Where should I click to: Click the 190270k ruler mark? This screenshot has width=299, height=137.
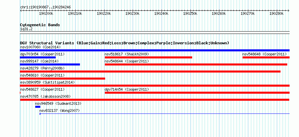[x=248, y=14]
